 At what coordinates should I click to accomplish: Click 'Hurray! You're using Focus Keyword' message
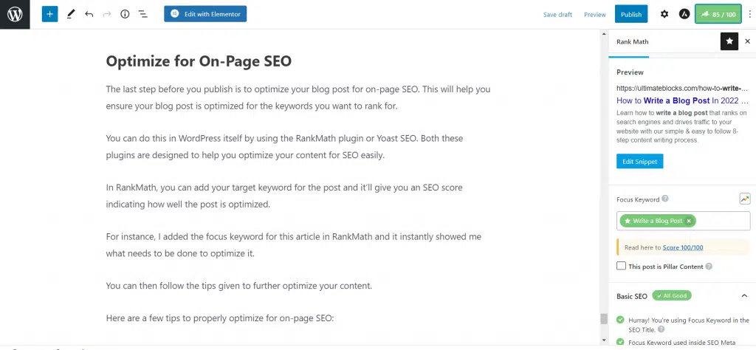click(x=689, y=325)
